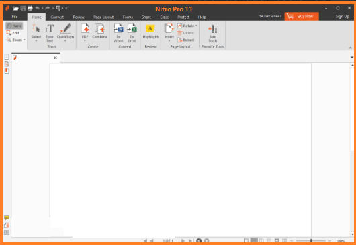Screen dimensions: 356x245
Task: Open the File menu
Action: click(x=15, y=17)
